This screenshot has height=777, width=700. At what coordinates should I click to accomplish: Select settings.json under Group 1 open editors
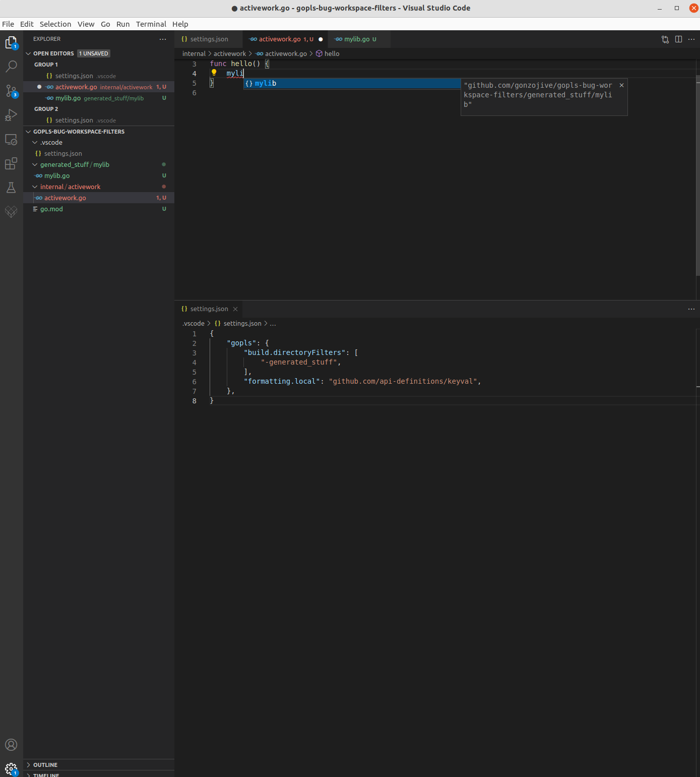click(99, 76)
